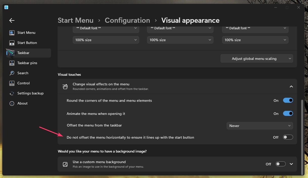Open the Adjust global menu scaling dropdown
Image resolution: width=308 pixels, height=178 pixels.
coord(256,59)
